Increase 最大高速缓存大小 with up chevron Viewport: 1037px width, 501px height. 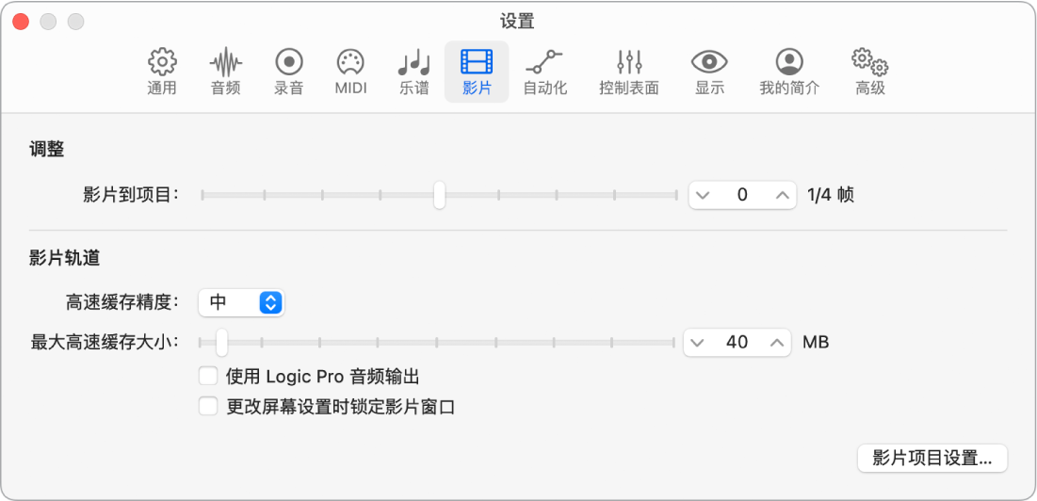coord(777,343)
